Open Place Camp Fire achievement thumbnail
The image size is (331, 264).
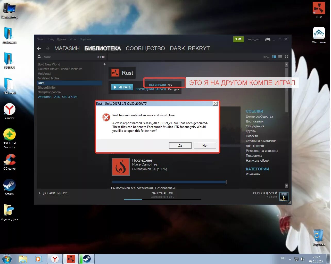[x=120, y=167]
